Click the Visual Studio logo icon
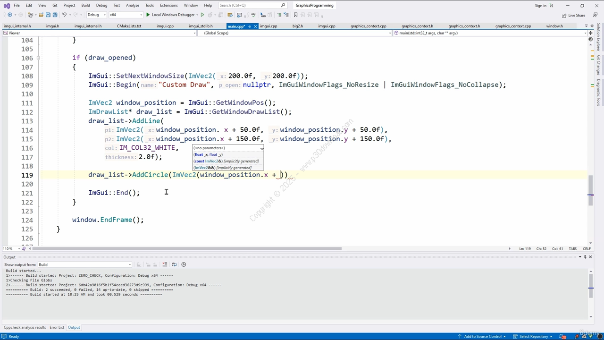Screen dimensions: 604x340 click(7, 6)
